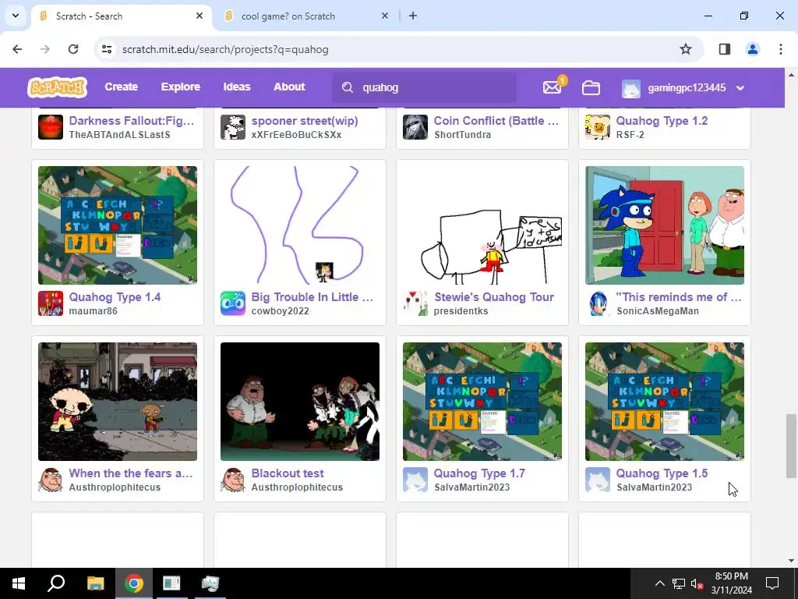Open Quahog Type 1.2 project link

coord(662,121)
